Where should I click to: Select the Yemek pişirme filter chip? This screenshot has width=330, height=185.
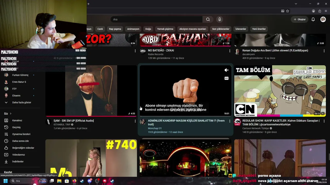coord(165,29)
